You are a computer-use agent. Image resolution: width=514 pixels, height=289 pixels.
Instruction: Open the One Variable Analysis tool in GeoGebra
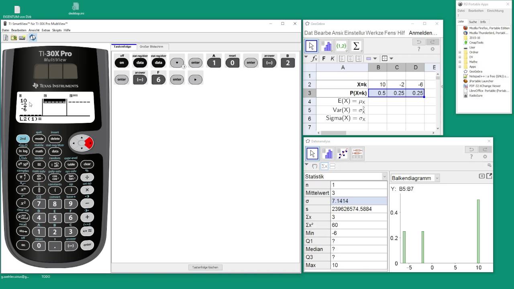point(327,46)
